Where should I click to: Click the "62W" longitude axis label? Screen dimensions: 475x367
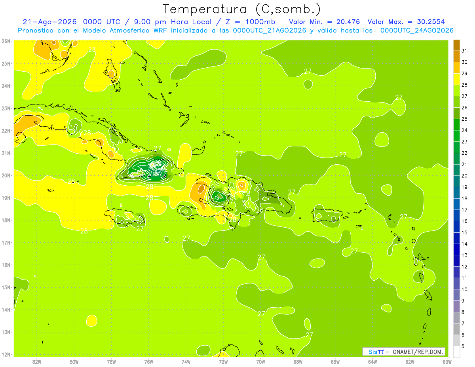(410, 361)
